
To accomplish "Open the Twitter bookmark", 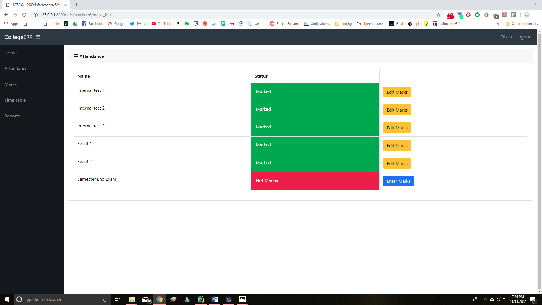I will point(138,24).
